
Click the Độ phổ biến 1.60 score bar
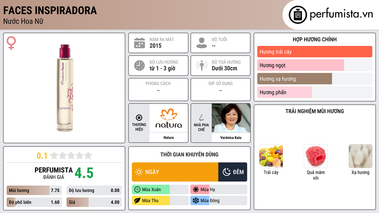pos(34,202)
